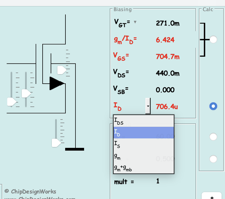Choose the highlighted ID option in the list
This screenshot has width=225, height=199.
[x=144, y=132]
